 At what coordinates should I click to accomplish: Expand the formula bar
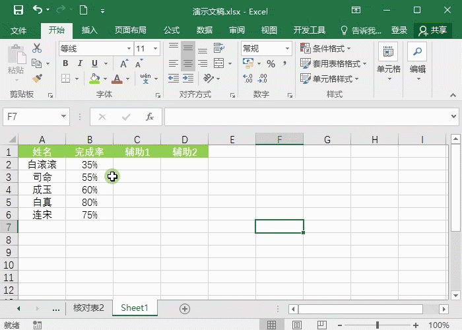pyautogui.click(x=453, y=116)
